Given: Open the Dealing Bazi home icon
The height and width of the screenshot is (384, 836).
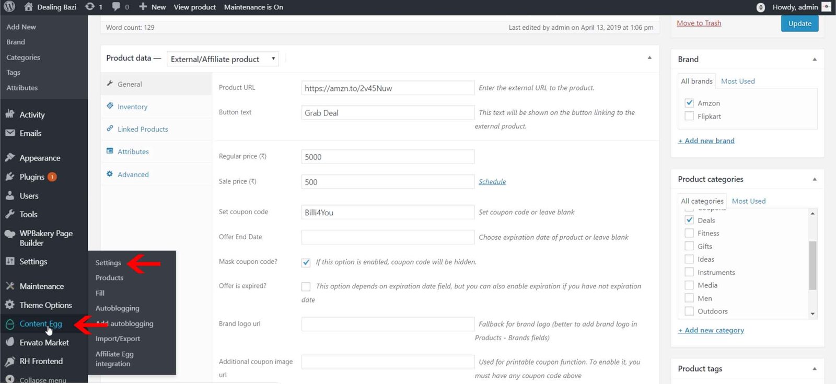Looking at the screenshot, I should (28, 7).
